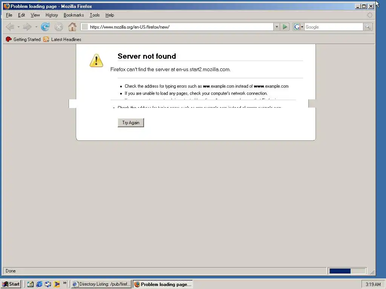This screenshot has width=386, height=289.
Task: Expand the address bar history dropdown
Action: (x=277, y=27)
